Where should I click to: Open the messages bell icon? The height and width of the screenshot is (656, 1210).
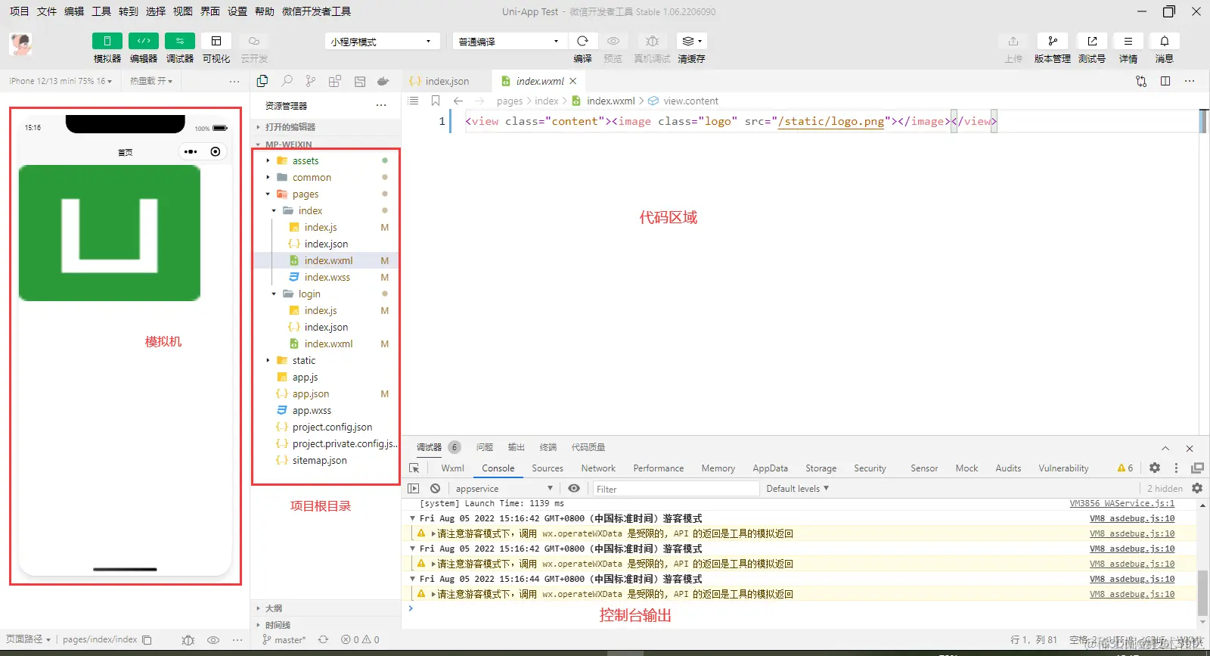pos(1165,41)
